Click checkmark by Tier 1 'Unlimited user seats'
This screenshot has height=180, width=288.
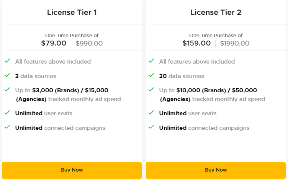(7, 113)
